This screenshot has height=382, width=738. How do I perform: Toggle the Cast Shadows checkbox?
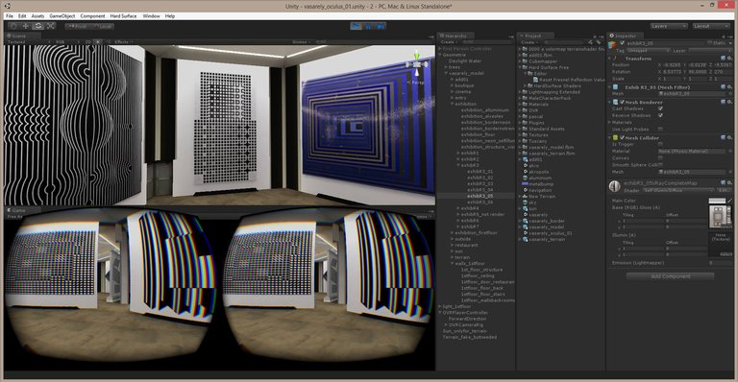click(660, 108)
